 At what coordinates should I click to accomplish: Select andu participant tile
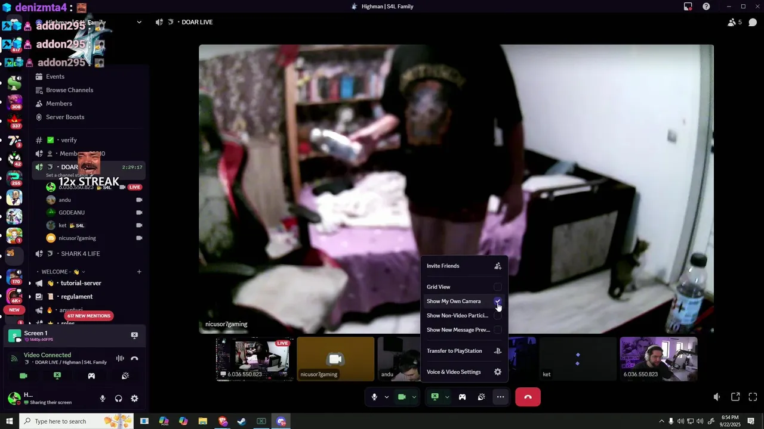(399, 359)
